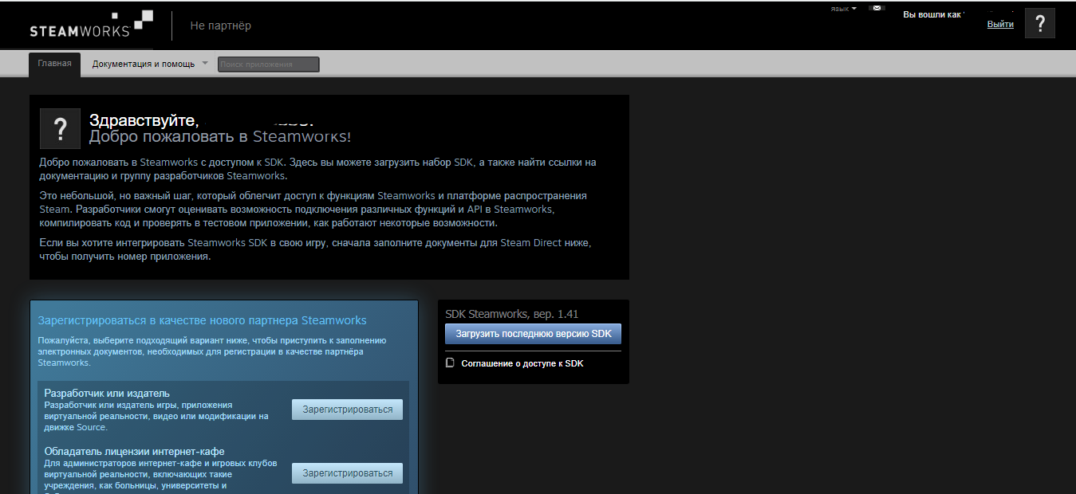Viewport: 1076px width, 494px height.
Task: Click Зарегистрироваться for Обладатель лицензии интернет-кафе
Action: pos(347,473)
